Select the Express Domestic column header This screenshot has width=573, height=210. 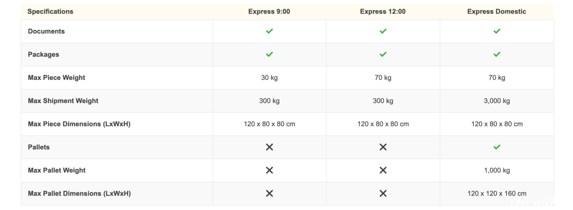[x=497, y=12]
